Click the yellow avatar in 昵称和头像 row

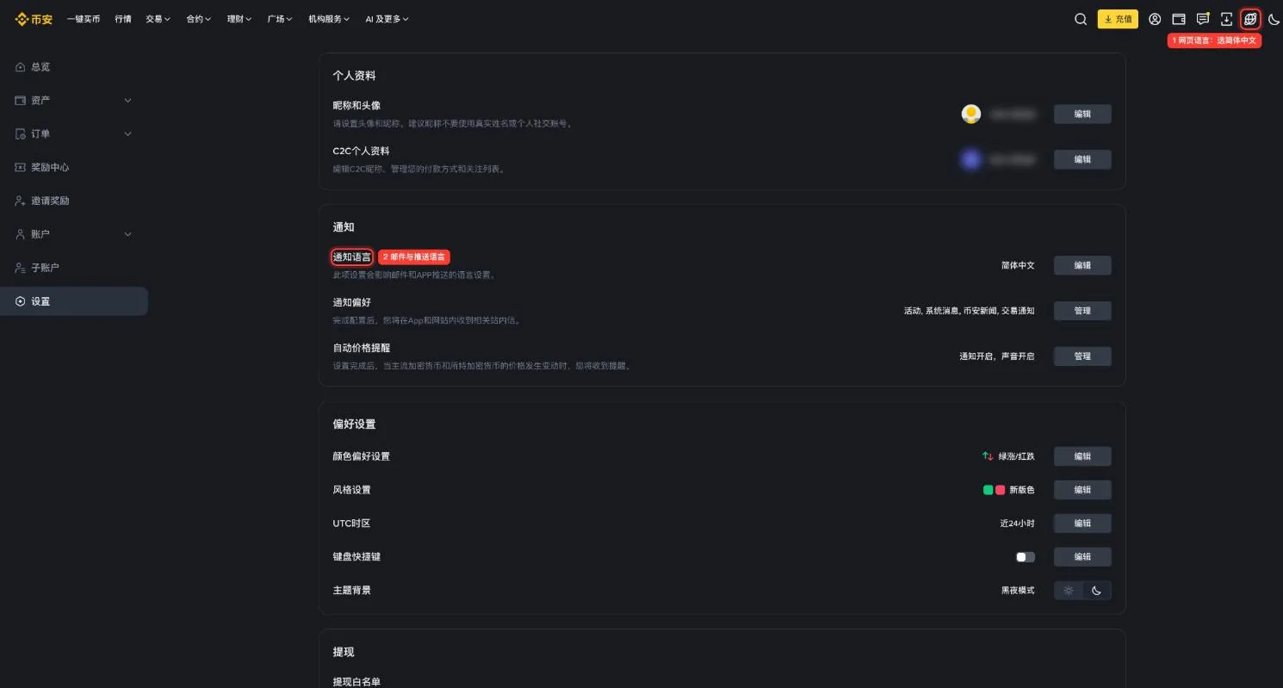coord(971,114)
